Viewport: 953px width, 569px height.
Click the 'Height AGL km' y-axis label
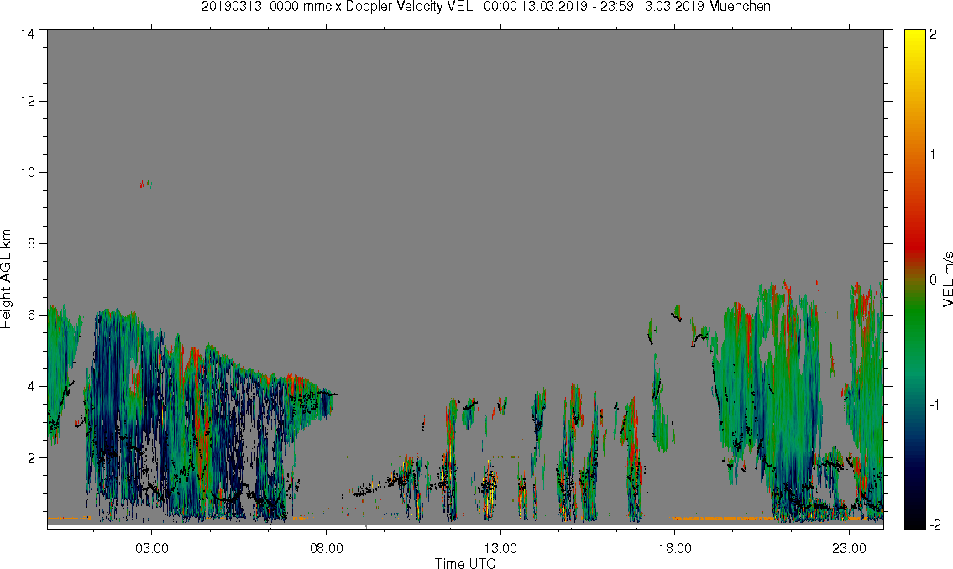click(x=6, y=279)
